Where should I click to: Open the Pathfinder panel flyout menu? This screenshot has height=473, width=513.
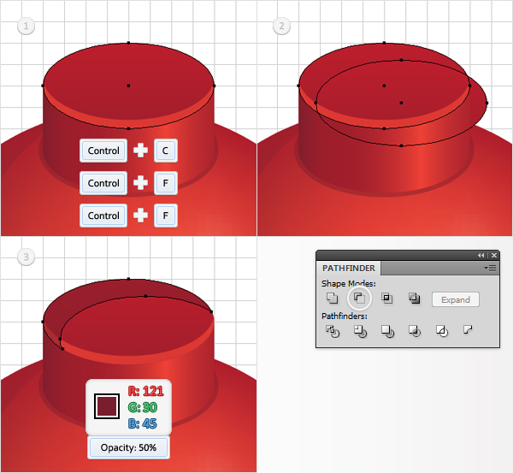point(490,269)
